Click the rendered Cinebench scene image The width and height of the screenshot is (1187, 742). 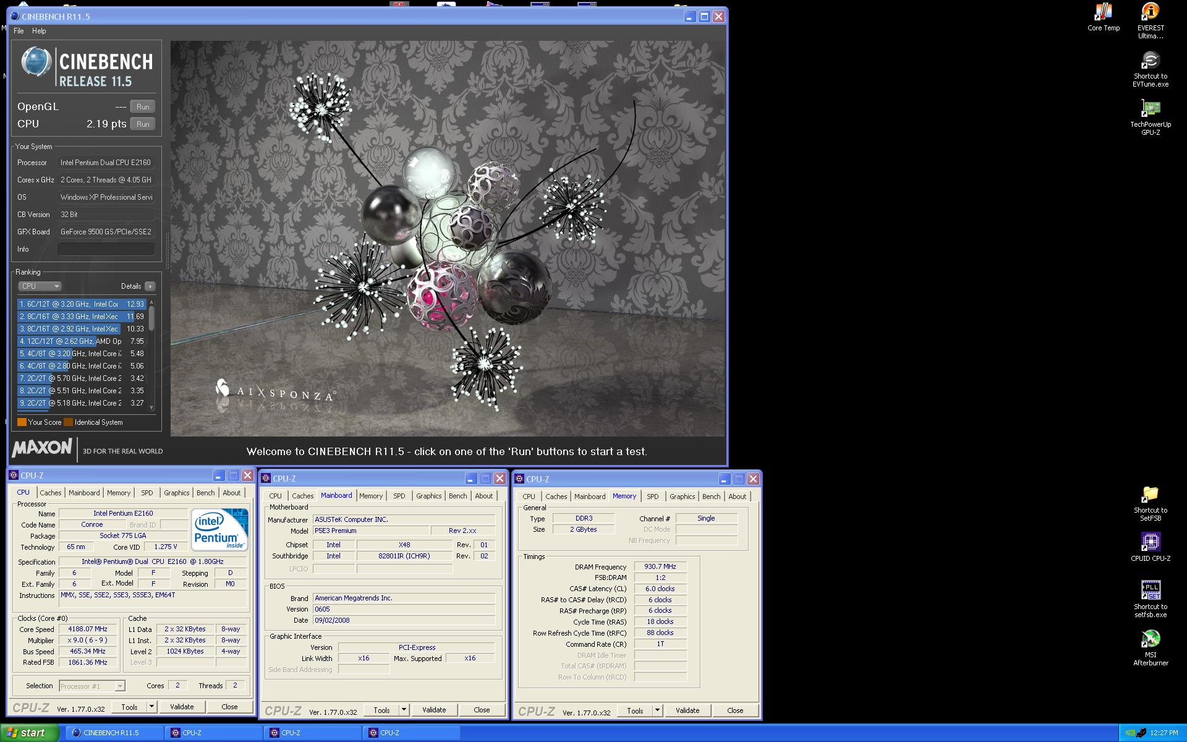448,239
